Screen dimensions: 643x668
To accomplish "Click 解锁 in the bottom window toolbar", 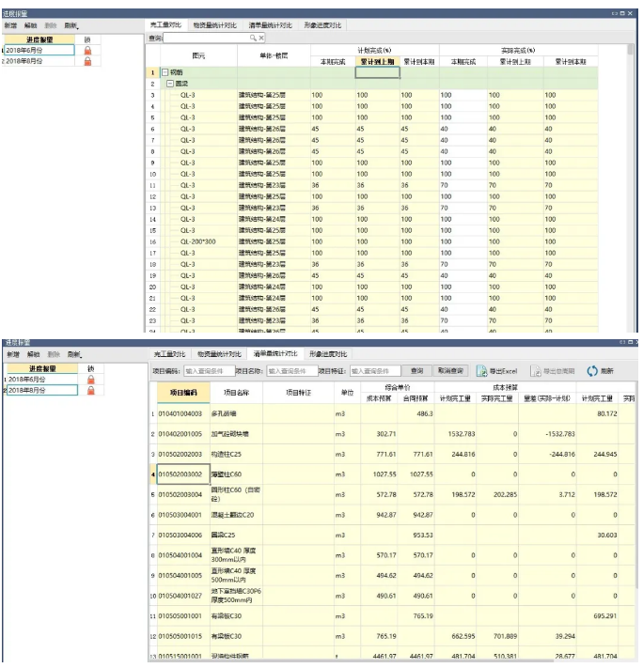I will 34,354.
